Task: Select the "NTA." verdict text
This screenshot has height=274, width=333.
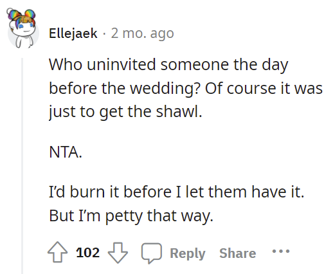Action: point(66,152)
